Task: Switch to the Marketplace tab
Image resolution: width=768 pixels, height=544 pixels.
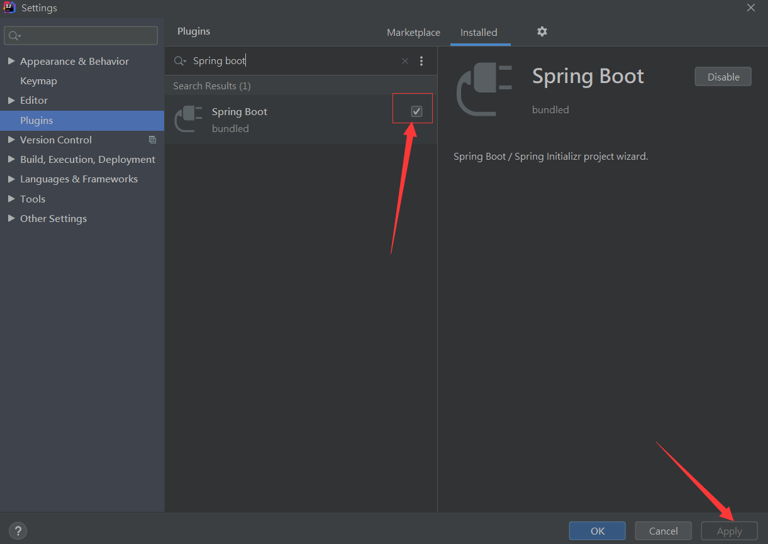Action: pos(413,32)
